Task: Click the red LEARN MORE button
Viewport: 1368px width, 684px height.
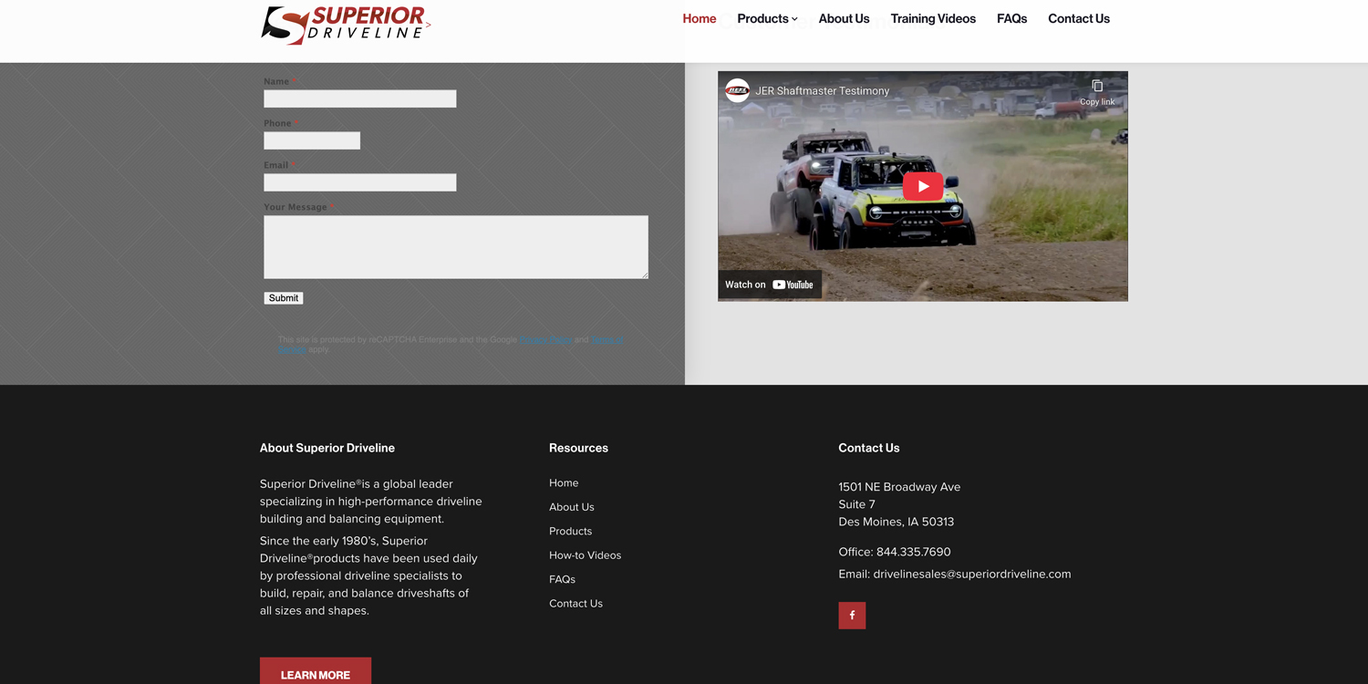Action: tap(316, 673)
